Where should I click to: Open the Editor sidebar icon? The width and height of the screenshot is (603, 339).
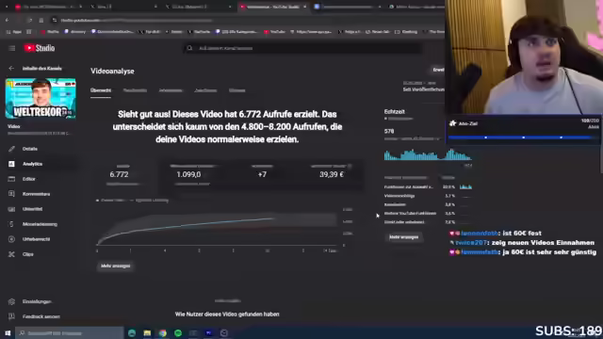pos(11,179)
